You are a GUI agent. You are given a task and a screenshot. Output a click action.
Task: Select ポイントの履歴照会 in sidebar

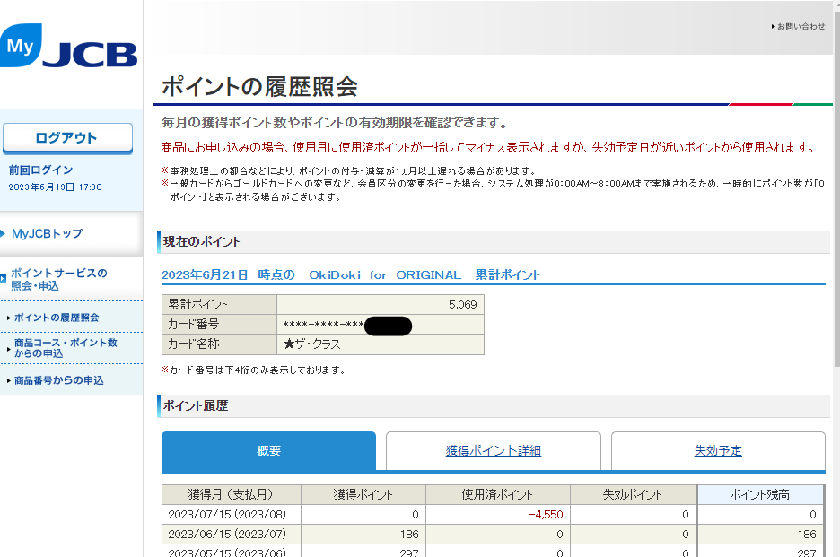pyautogui.click(x=57, y=318)
